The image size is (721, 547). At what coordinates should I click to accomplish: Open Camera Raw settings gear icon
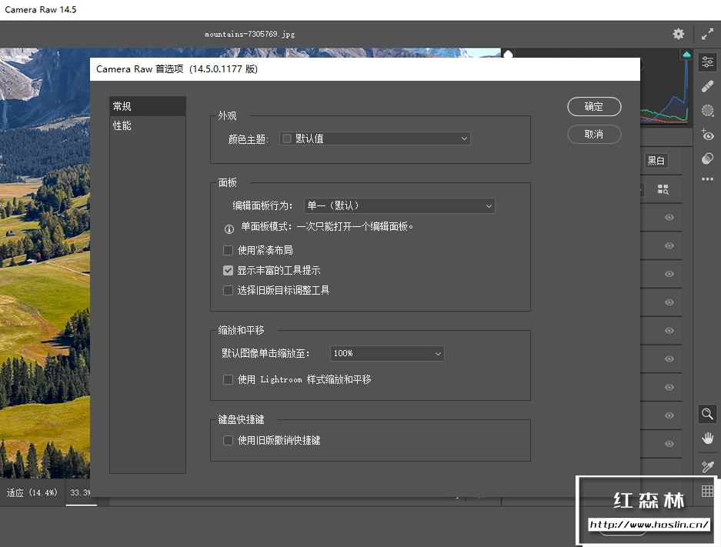click(x=678, y=34)
